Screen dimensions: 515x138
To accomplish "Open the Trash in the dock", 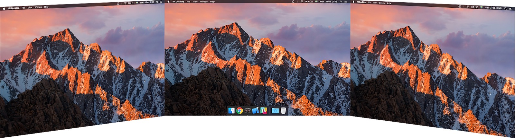I will (283, 111).
